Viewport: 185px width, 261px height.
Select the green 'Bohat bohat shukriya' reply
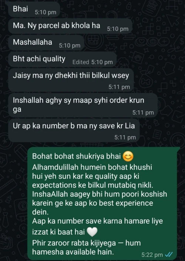click(x=102, y=203)
